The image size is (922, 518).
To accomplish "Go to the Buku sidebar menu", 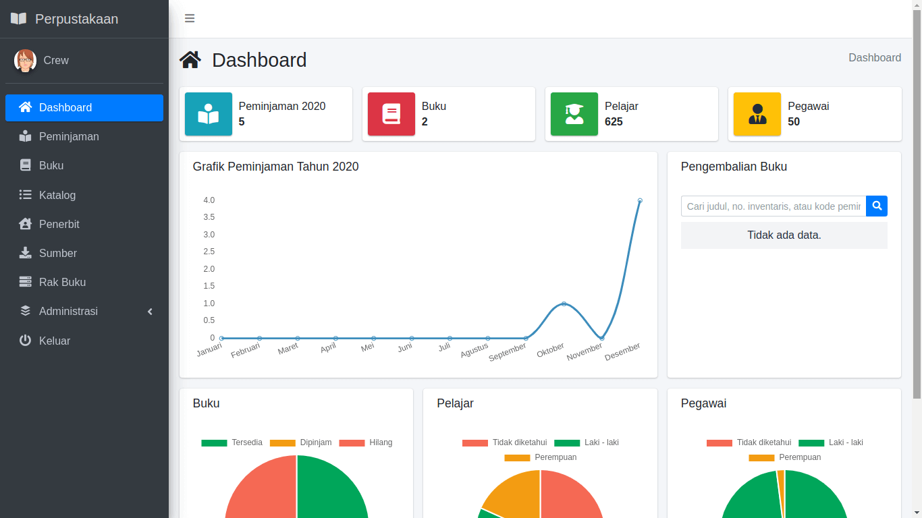I will 84,165.
